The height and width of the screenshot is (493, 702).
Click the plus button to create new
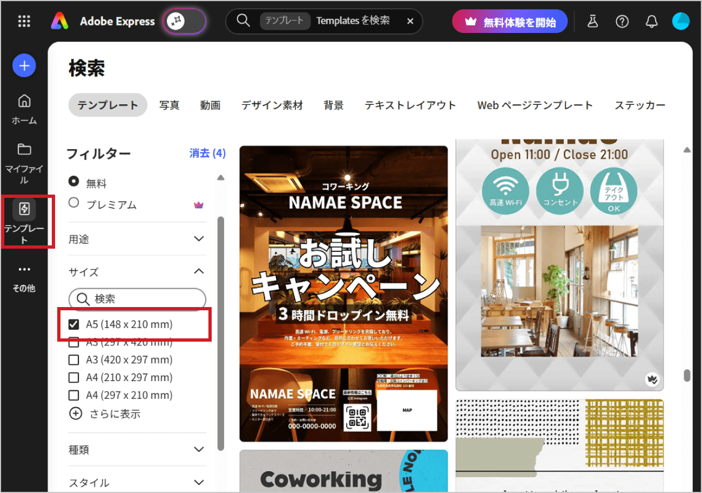click(x=24, y=65)
